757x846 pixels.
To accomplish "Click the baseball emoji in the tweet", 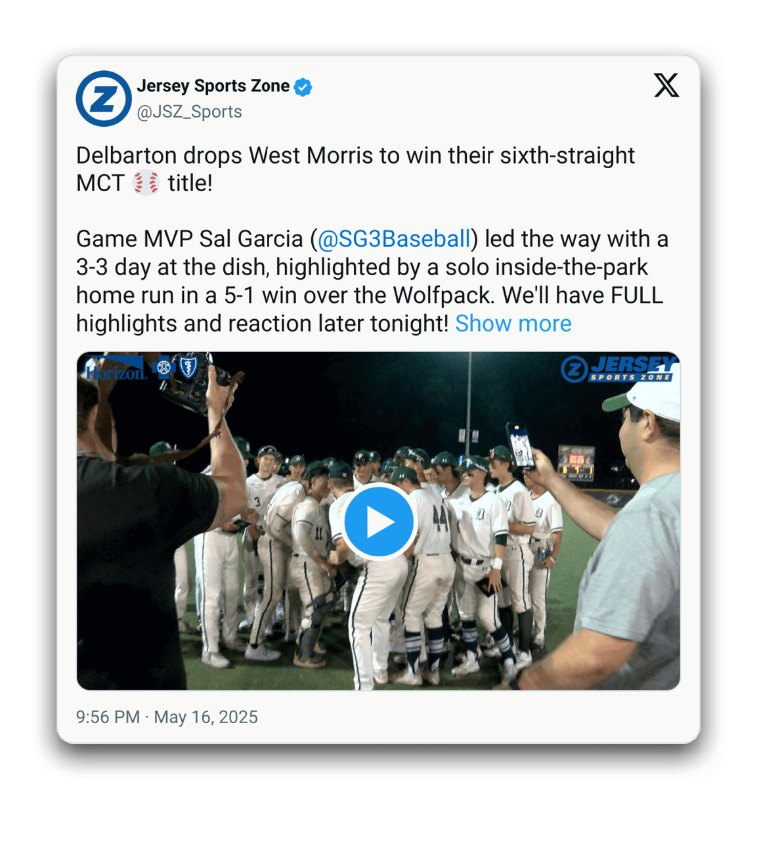I will [x=146, y=183].
